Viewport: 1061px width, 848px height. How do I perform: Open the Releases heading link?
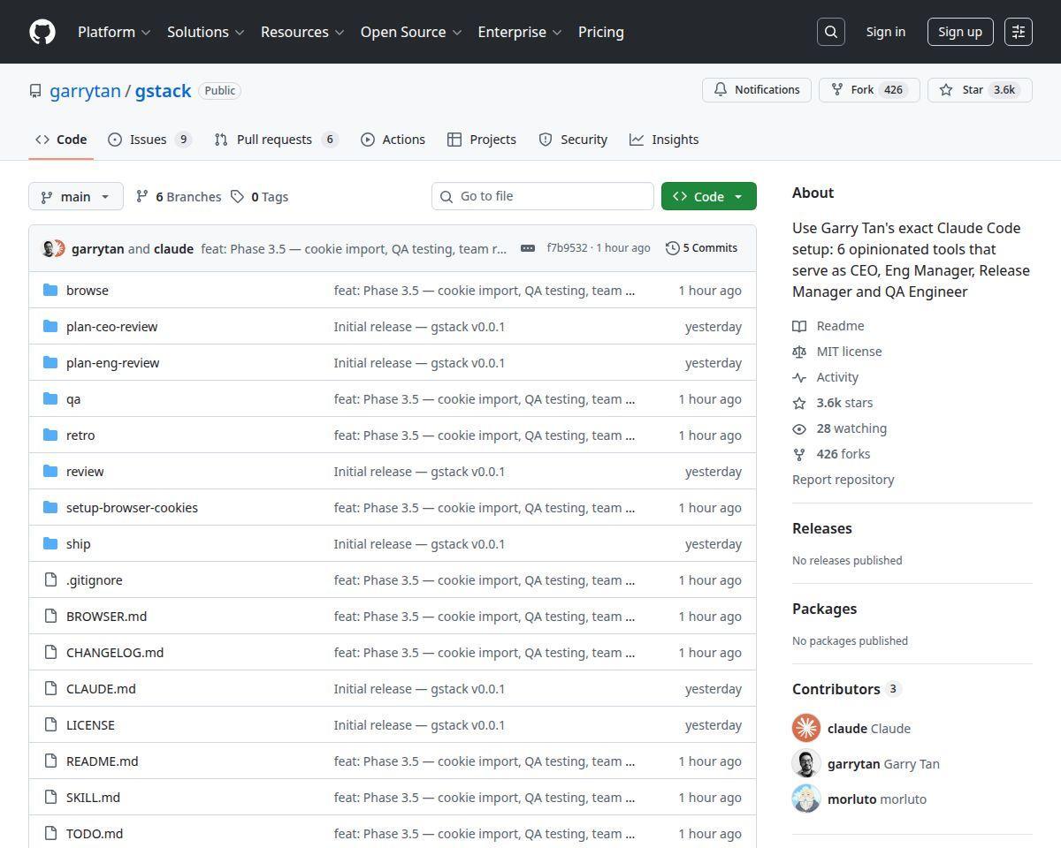click(822, 528)
